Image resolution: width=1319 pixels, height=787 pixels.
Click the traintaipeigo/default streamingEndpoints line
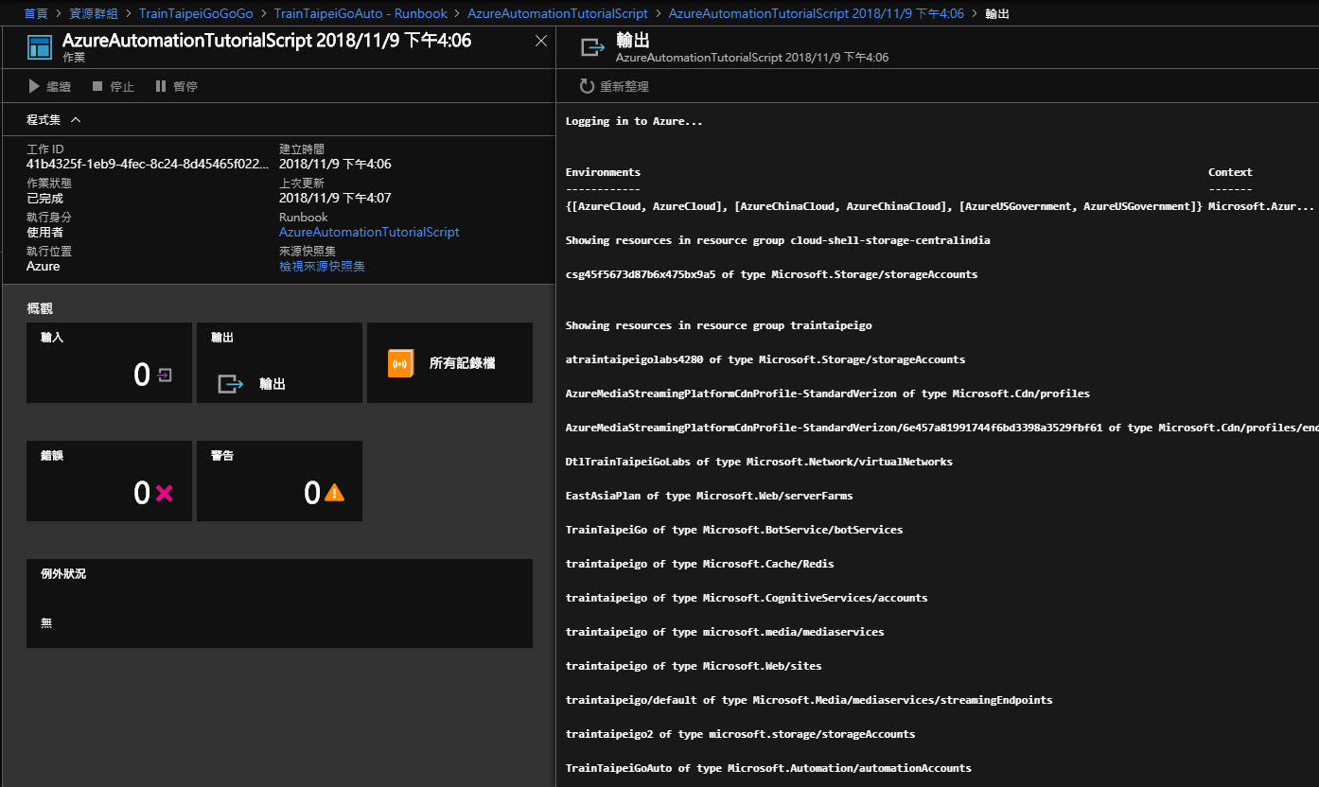point(809,700)
